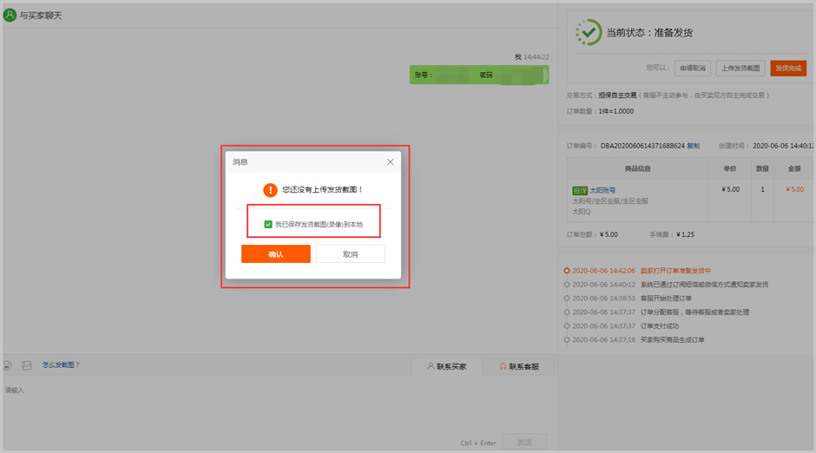Click the 申请取消 button
The image size is (816, 453).
(693, 69)
